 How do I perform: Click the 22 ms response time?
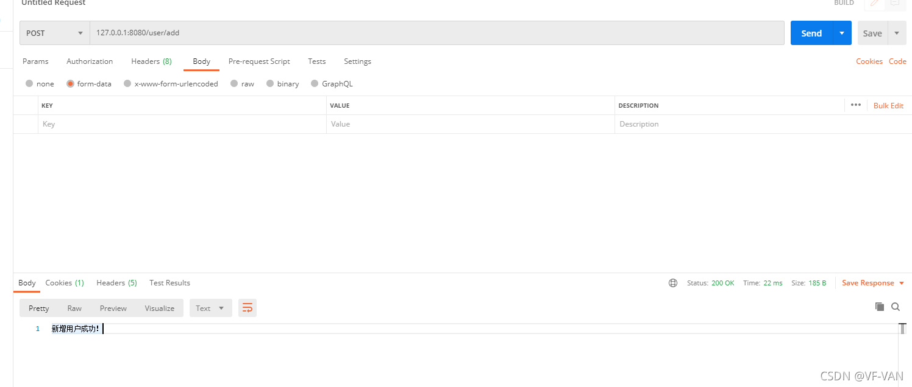coord(772,283)
